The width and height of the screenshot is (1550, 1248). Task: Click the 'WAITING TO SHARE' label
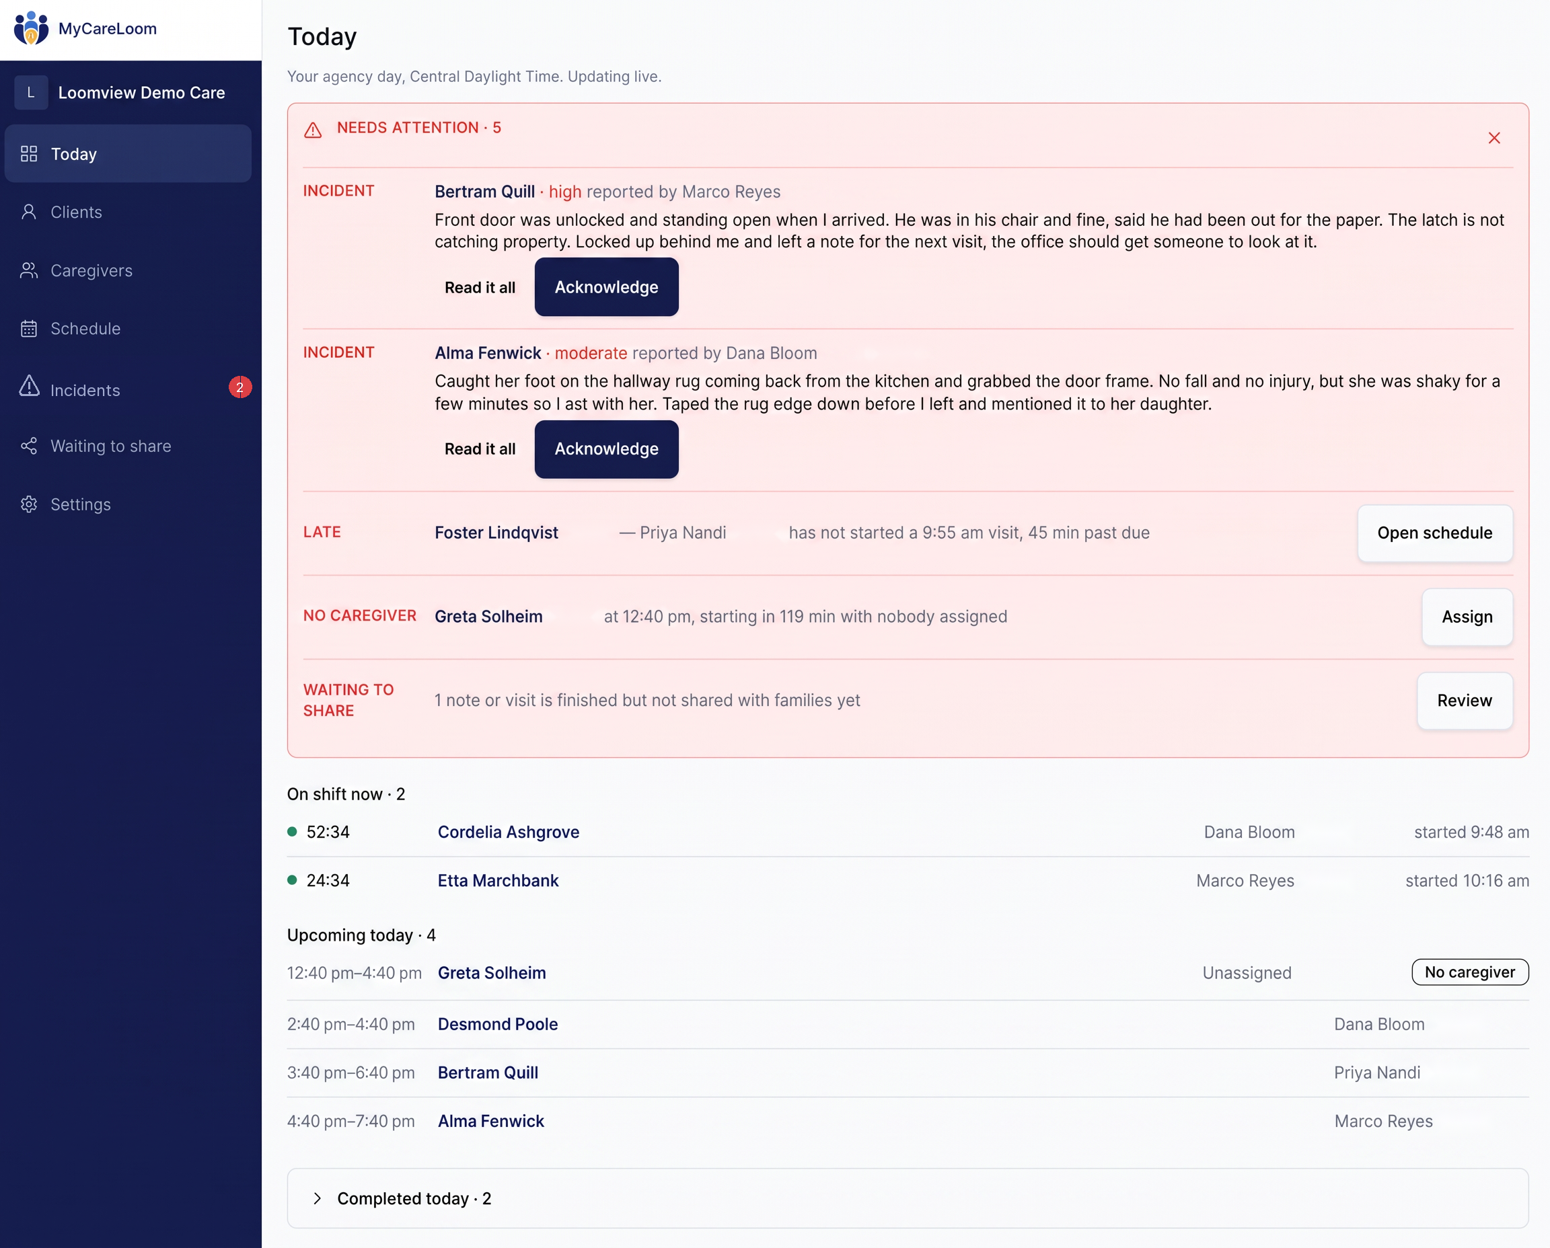(348, 699)
